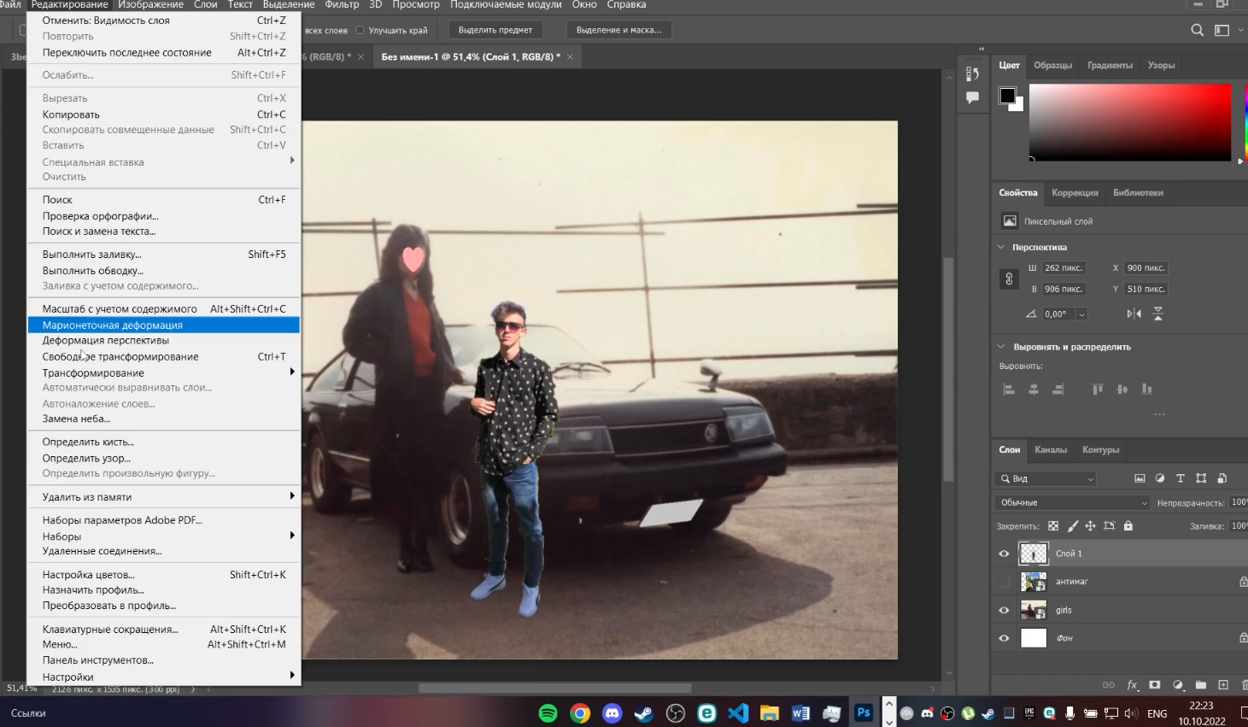The height and width of the screenshot is (727, 1248).
Task: Switch to Коррекция tab
Action: (x=1075, y=192)
